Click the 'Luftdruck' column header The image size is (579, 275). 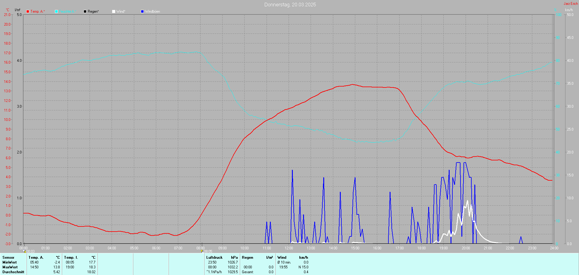click(214, 258)
